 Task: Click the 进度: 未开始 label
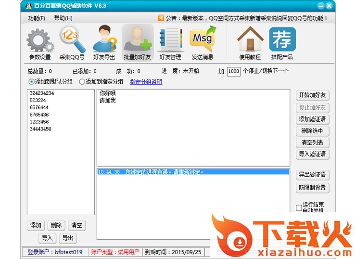tap(180, 71)
